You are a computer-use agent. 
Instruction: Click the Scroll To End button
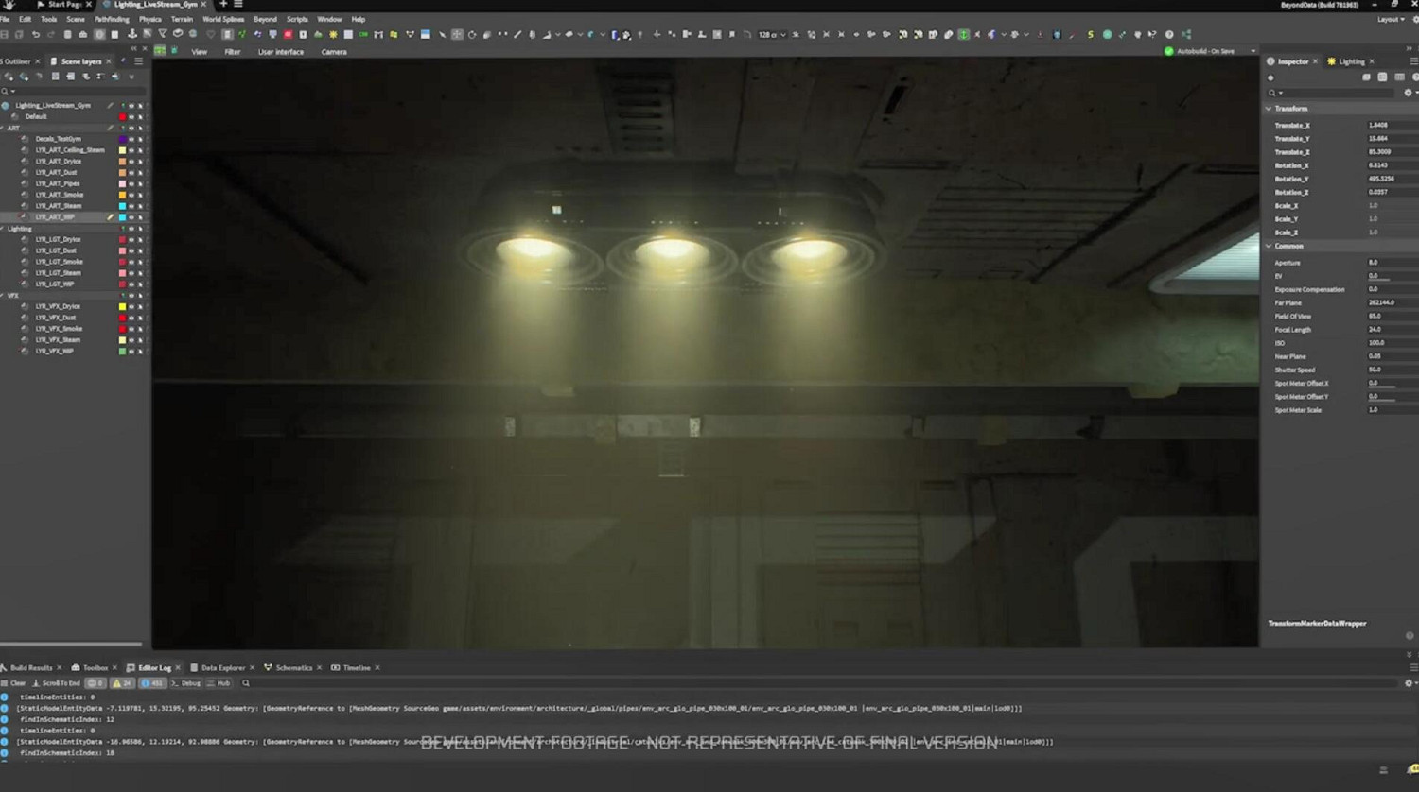click(57, 683)
